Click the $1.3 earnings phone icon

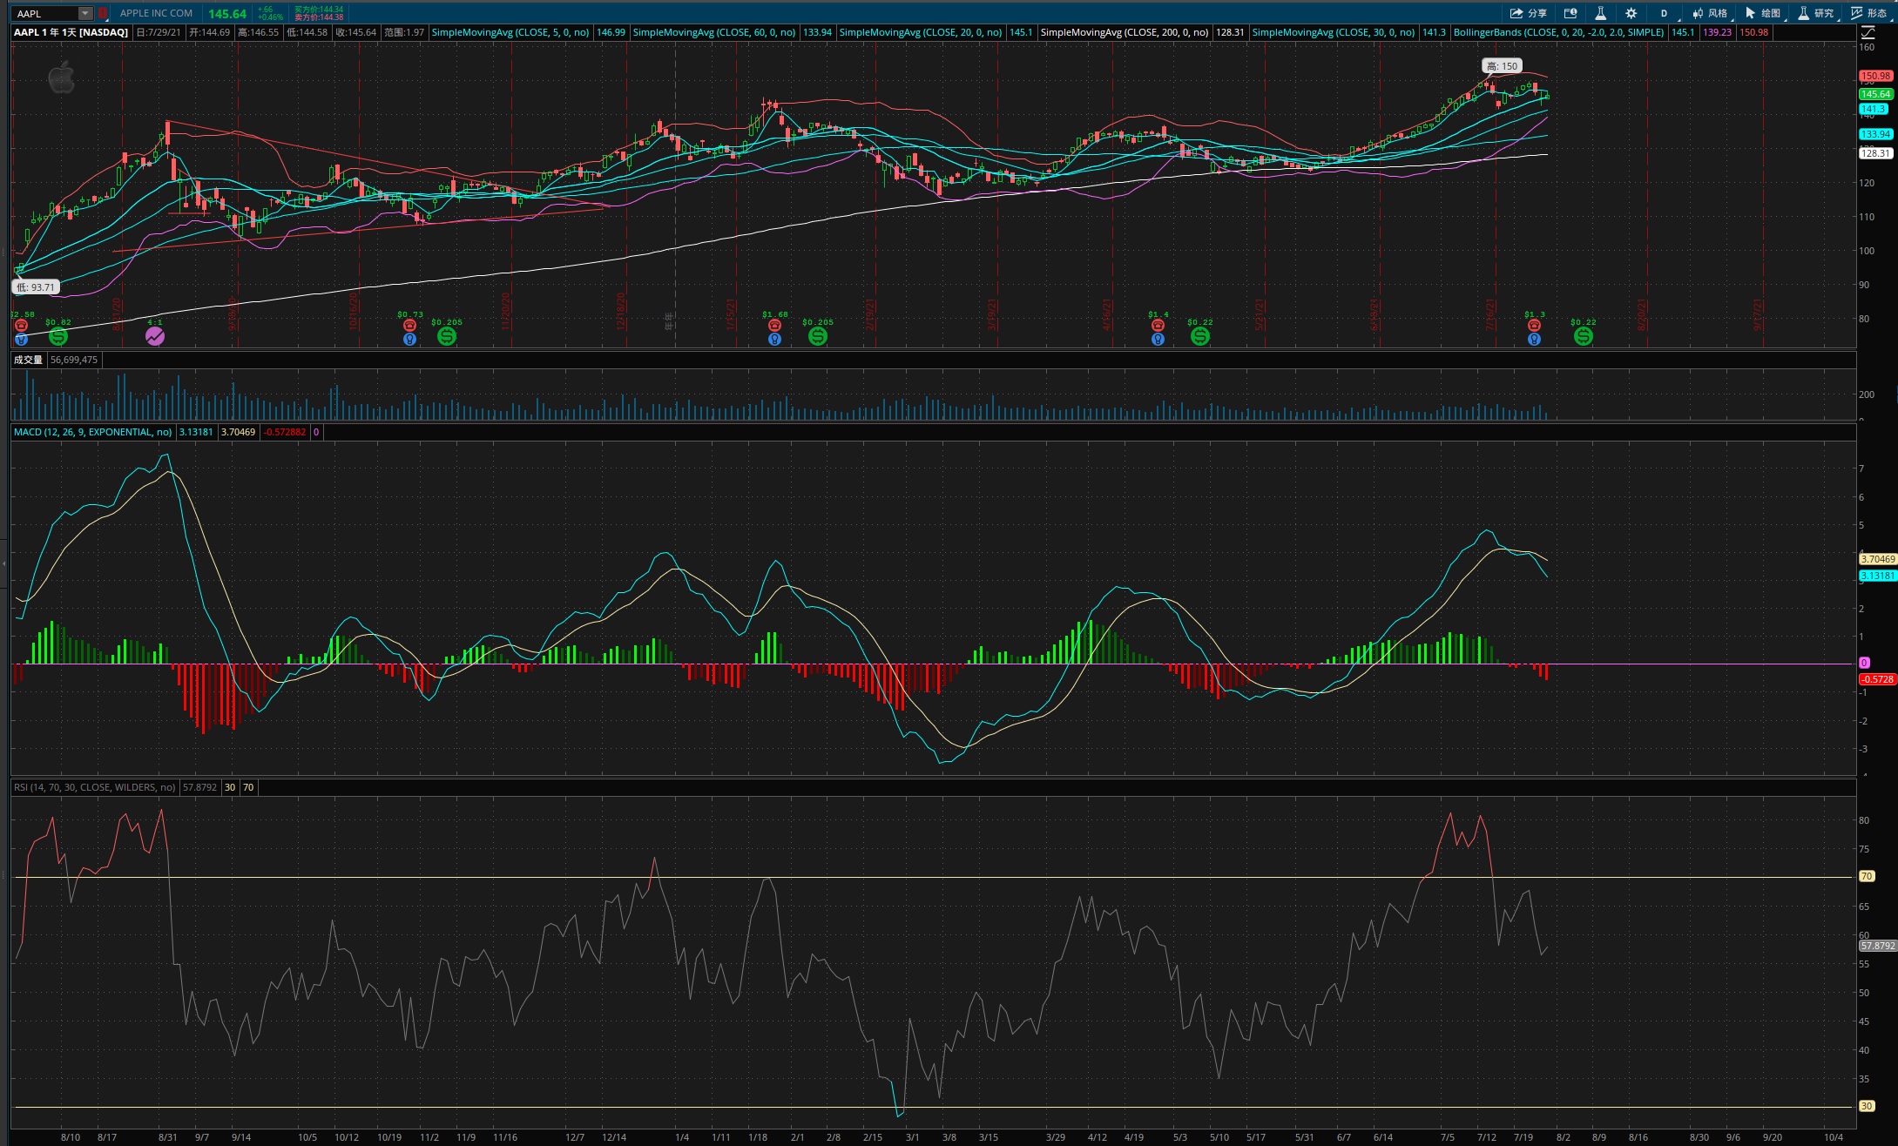pos(1534,326)
